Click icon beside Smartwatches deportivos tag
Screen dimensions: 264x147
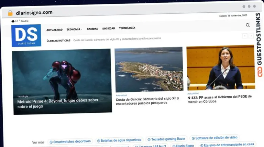[x=51, y=142]
